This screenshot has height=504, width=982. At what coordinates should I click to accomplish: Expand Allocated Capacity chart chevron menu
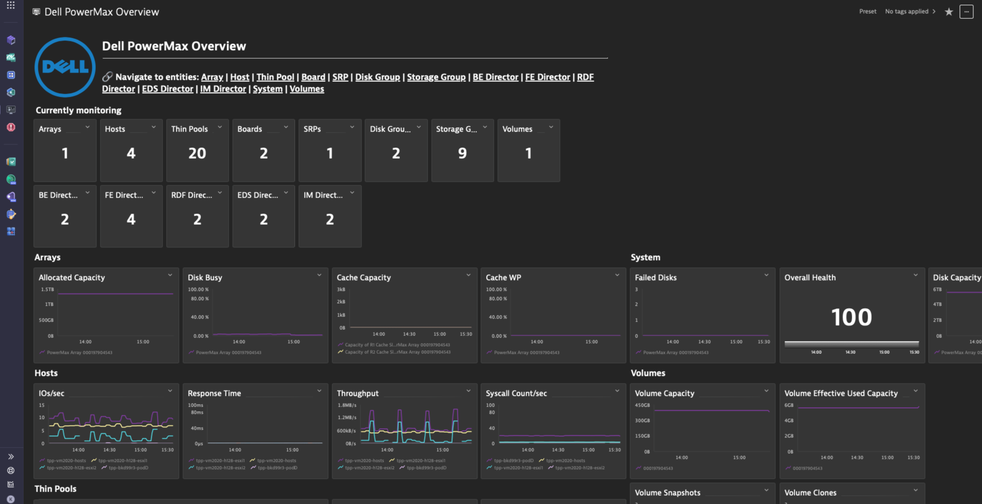coord(170,275)
